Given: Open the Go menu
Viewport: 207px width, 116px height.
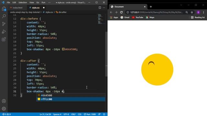Looking at the screenshot, I should pyautogui.click(x=38, y=2).
